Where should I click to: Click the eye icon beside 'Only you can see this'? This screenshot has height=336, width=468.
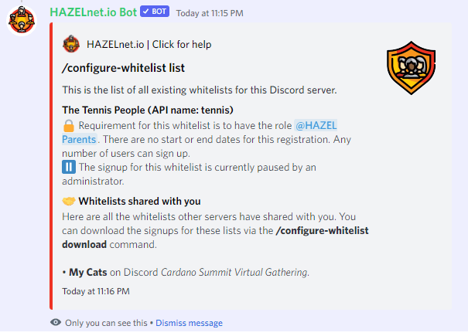pos(56,323)
